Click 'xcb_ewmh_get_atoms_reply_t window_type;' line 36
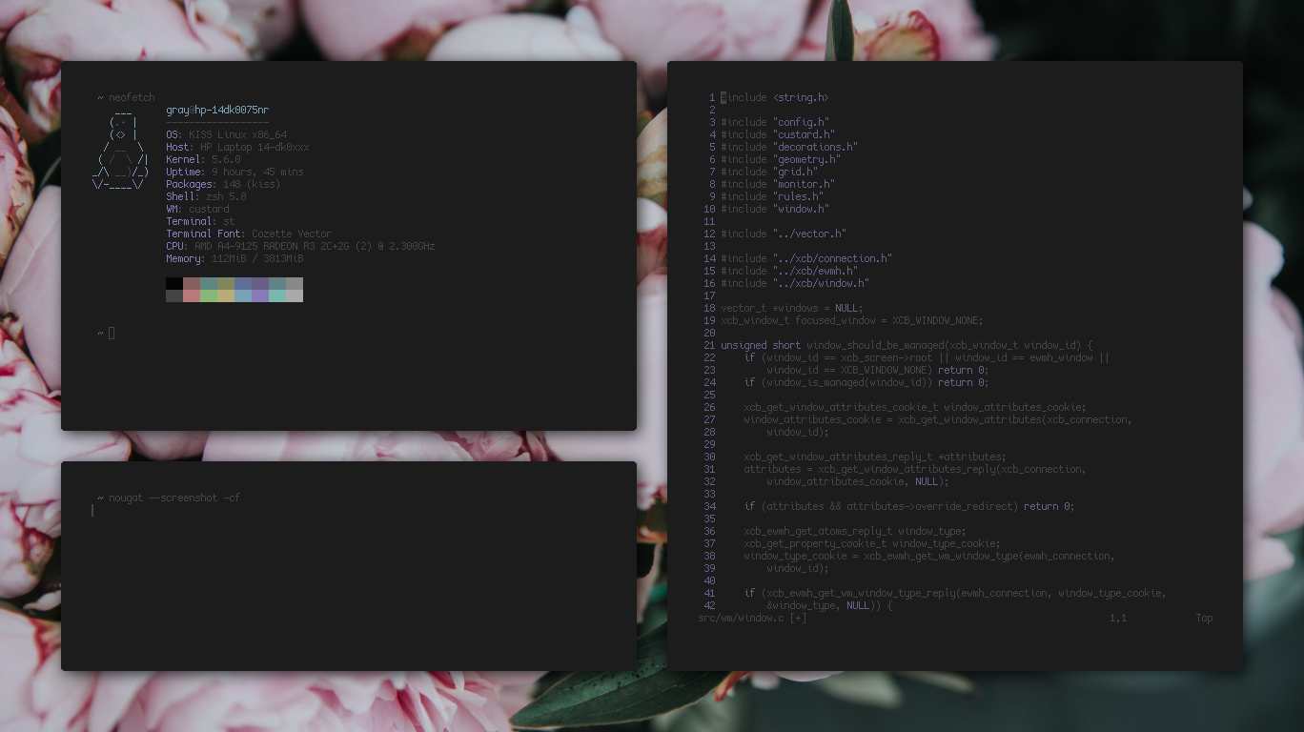This screenshot has width=1304, height=732. pyautogui.click(x=855, y=531)
